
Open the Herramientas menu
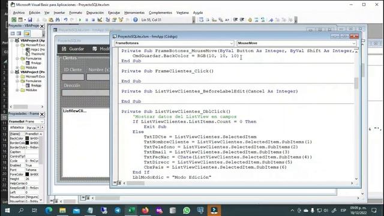pos(134,13)
